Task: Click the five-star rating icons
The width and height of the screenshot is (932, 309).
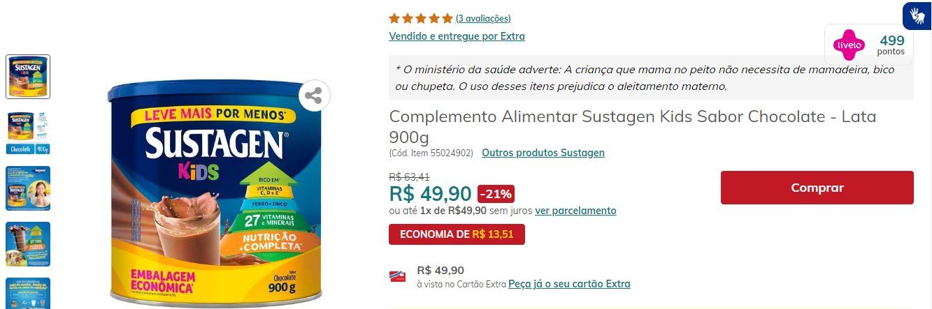Action: [x=421, y=18]
